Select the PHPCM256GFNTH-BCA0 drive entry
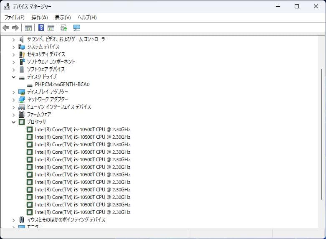The height and width of the screenshot is (239, 326). (62, 84)
